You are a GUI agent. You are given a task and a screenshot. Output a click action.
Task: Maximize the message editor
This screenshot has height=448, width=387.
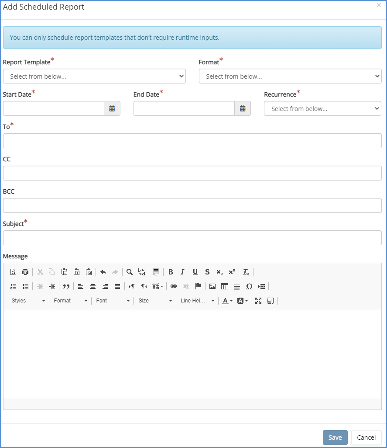[x=258, y=301]
